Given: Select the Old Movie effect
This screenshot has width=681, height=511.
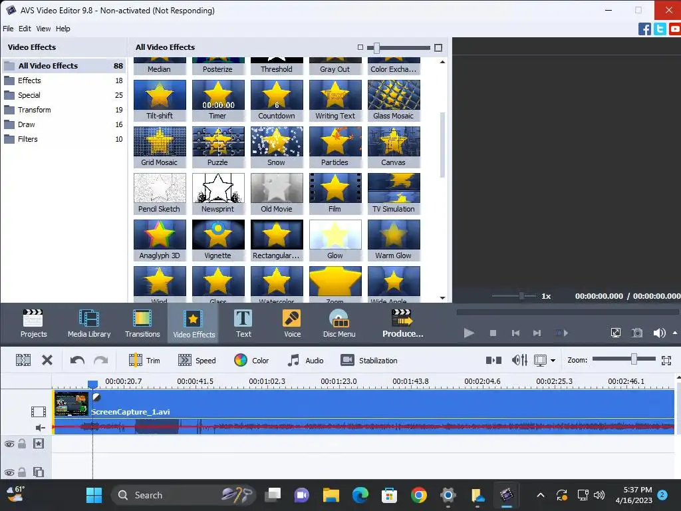Looking at the screenshot, I should (277, 194).
